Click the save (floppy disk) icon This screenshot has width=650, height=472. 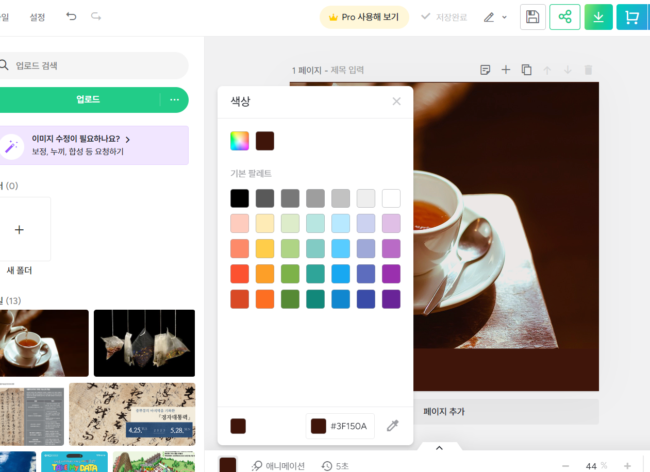point(532,16)
